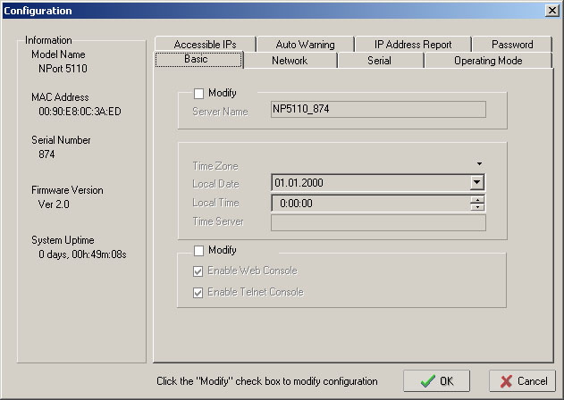
Task: Open the Local Date dropdown calendar
Action: tap(477, 182)
